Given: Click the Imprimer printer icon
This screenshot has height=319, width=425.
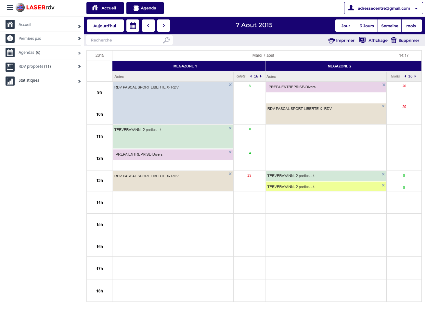Looking at the screenshot, I should coord(331,41).
